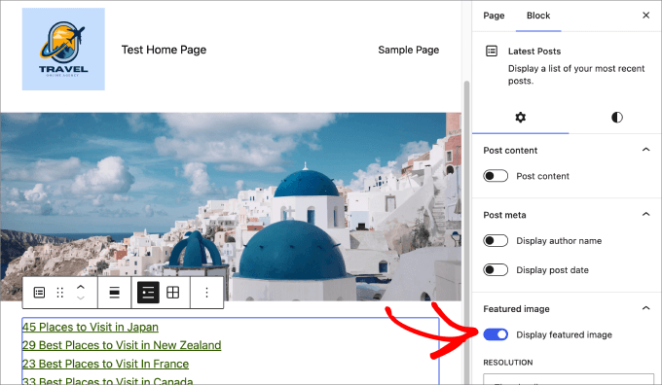
Task: Switch to grid view layout for posts
Action: click(x=173, y=293)
